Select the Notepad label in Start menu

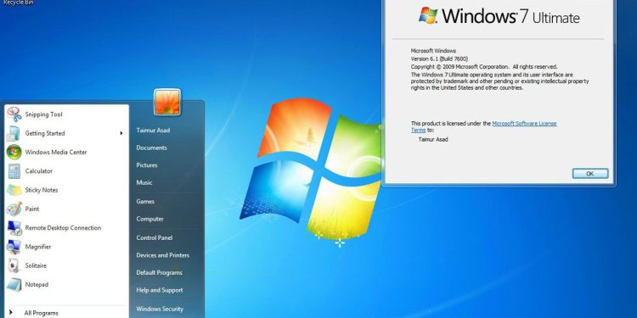pos(37,284)
